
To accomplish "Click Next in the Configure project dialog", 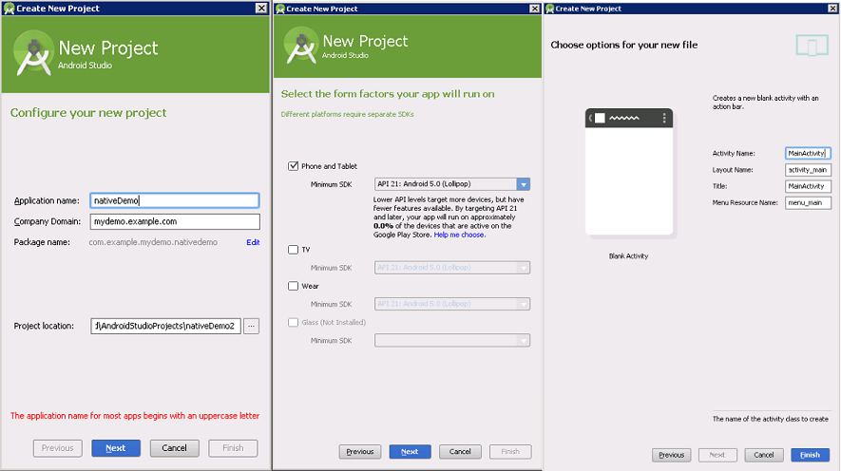I will [x=116, y=448].
